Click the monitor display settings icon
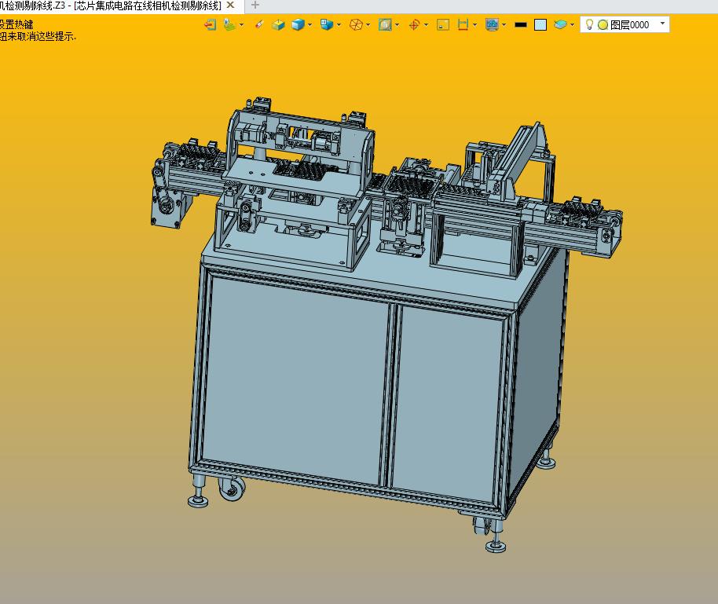Viewport: 718px width, 604px height. click(x=492, y=24)
